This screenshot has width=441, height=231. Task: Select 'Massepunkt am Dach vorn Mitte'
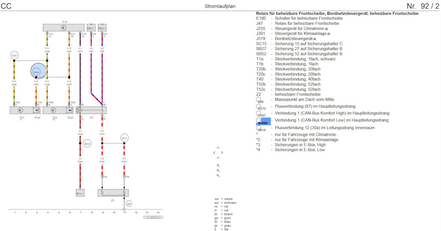pos(305,100)
